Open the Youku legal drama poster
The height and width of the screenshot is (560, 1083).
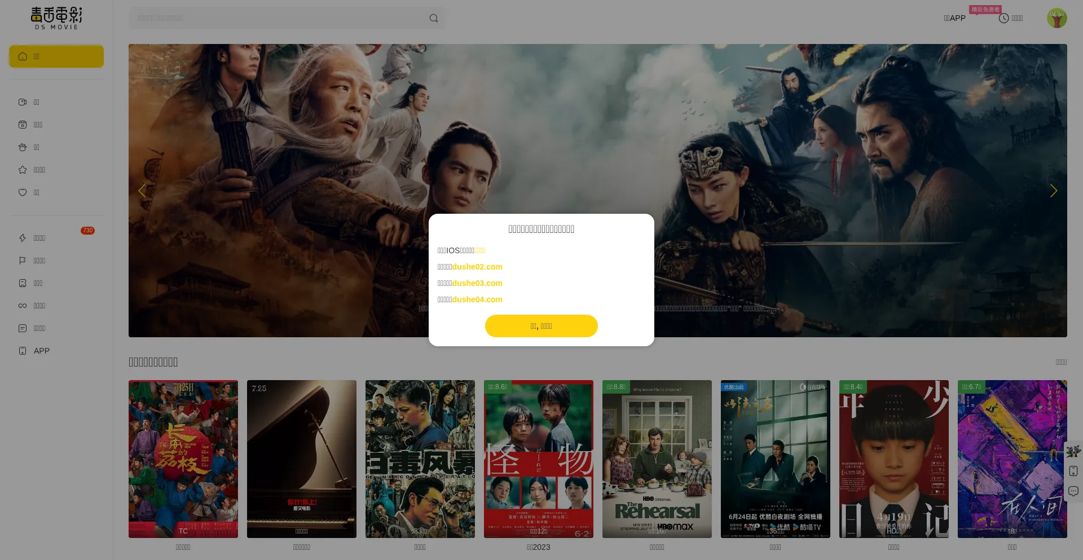[776, 459]
